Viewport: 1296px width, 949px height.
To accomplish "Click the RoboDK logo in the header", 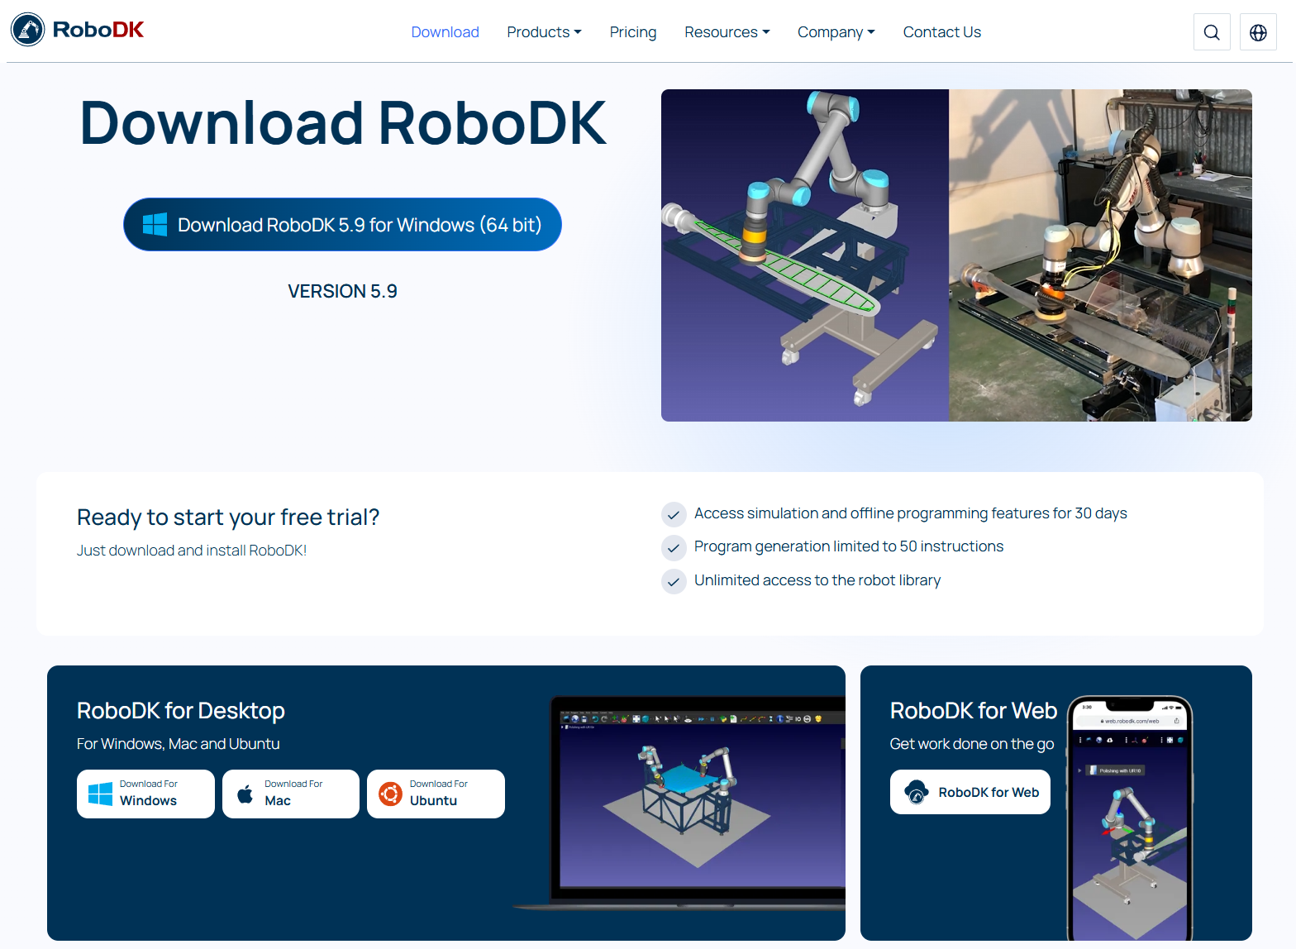I will (x=78, y=30).
